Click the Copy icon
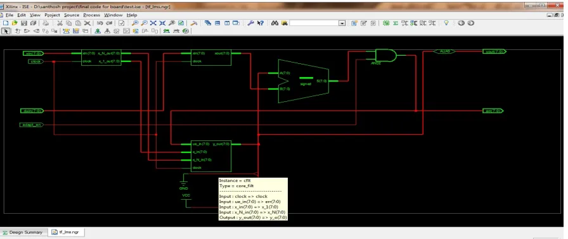Screen dimensions: 568x239 [69, 23]
